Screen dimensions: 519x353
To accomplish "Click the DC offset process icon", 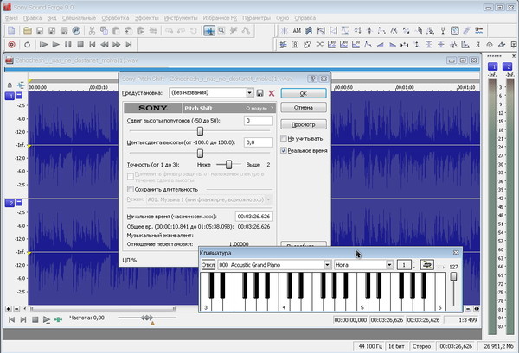I will point(319,44).
